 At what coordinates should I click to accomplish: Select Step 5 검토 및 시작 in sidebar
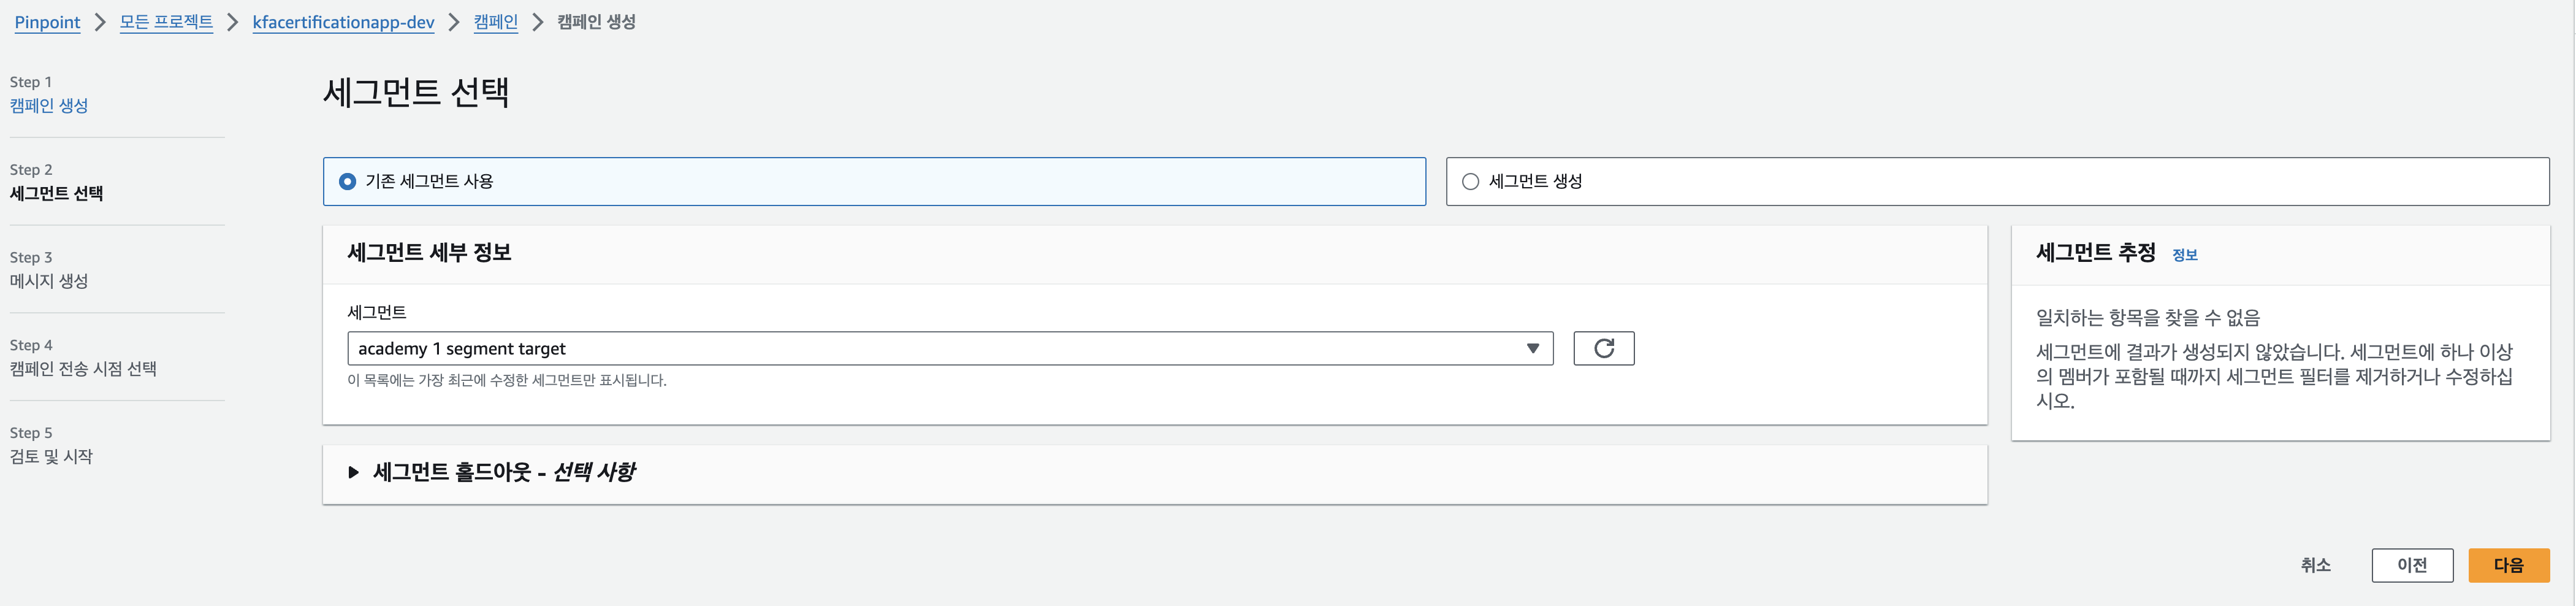(51, 456)
